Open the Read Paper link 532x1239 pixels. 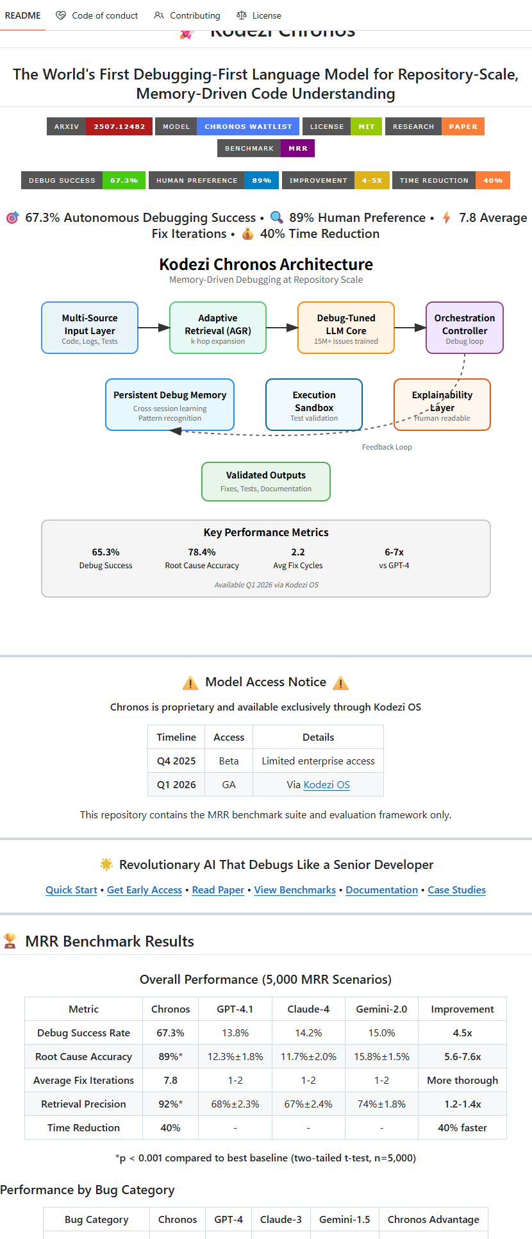pyautogui.click(x=218, y=890)
